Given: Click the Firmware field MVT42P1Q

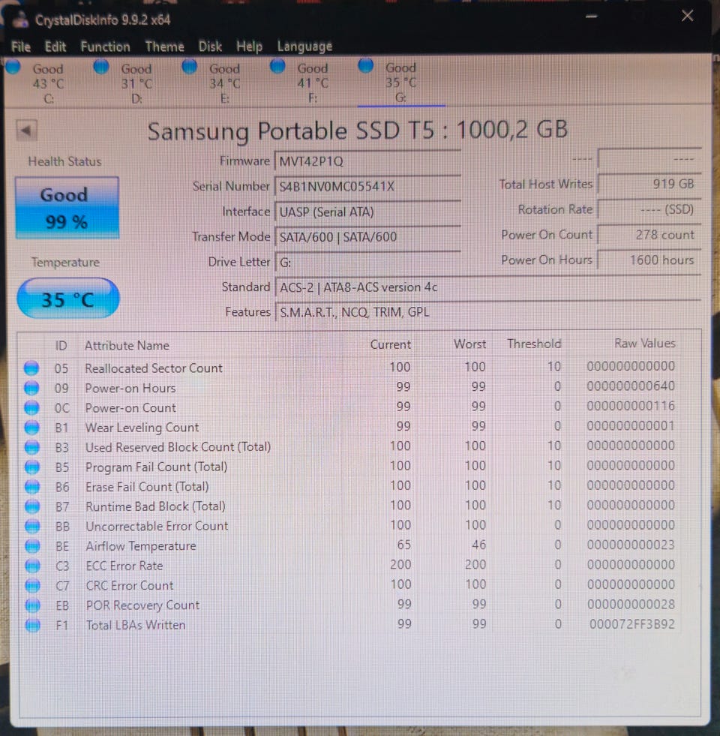Looking at the screenshot, I should (x=367, y=162).
